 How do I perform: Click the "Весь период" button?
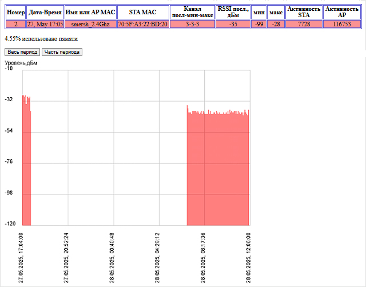22,52
